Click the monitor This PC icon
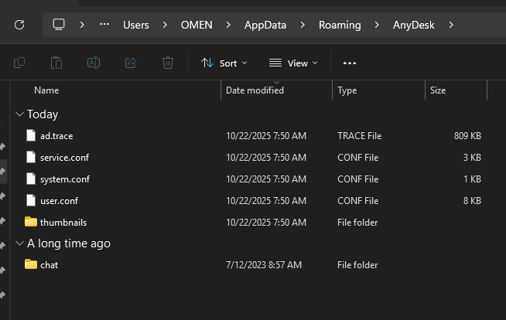The image size is (506, 320). point(59,25)
